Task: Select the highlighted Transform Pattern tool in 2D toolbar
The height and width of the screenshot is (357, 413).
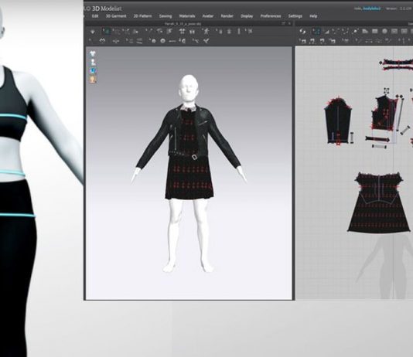Action: 316,32
